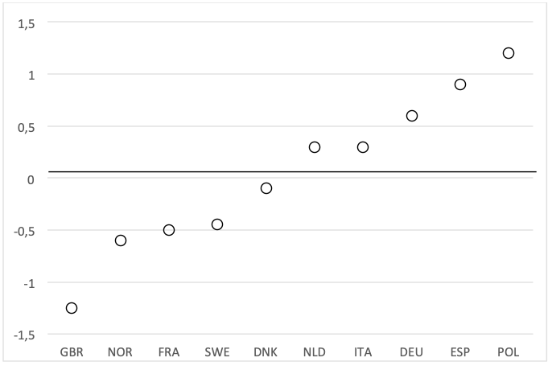
Task: Click the FRA data point marker
Action: click(x=169, y=230)
